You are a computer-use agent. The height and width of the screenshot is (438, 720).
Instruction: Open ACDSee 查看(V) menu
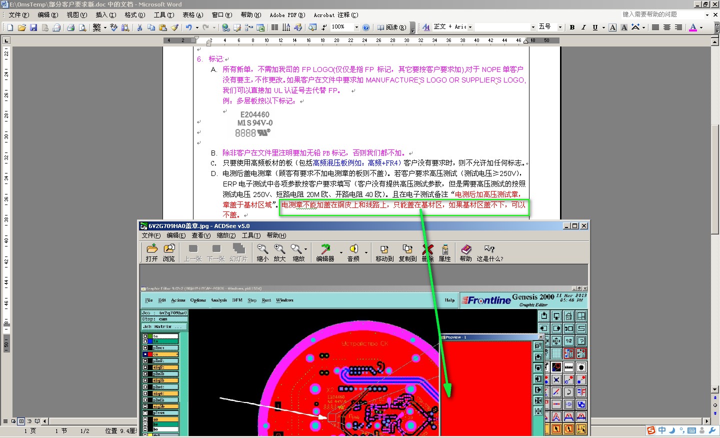[201, 235]
